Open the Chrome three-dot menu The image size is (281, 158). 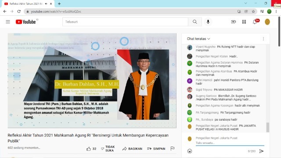click(x=276, y=11)
